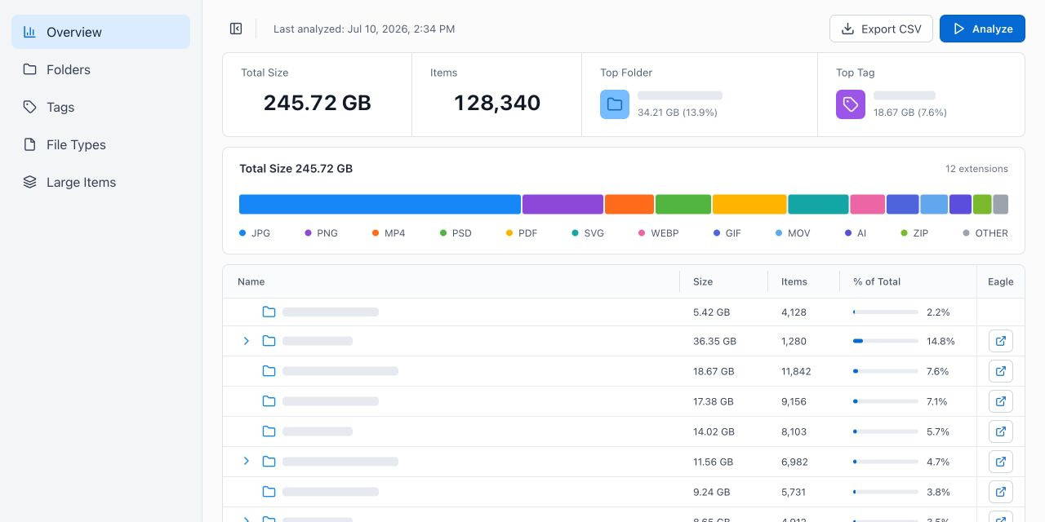Sort by the Size column header

(x=703, y=281)
